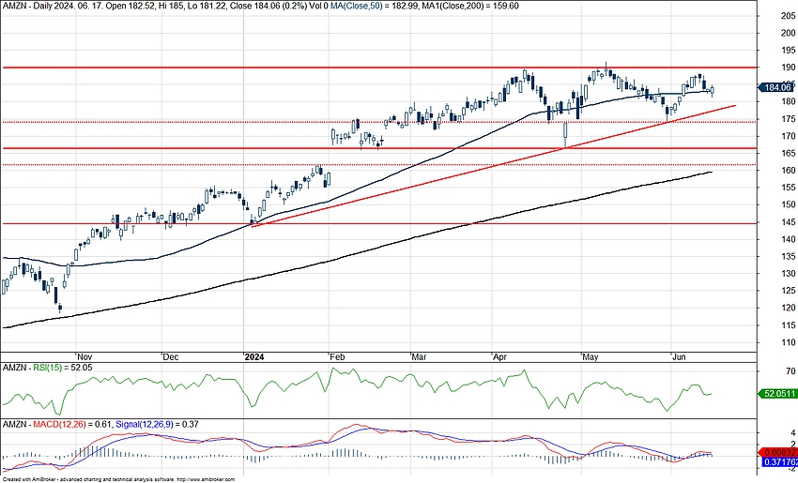Click the Nov date axis label

(84, 357)
